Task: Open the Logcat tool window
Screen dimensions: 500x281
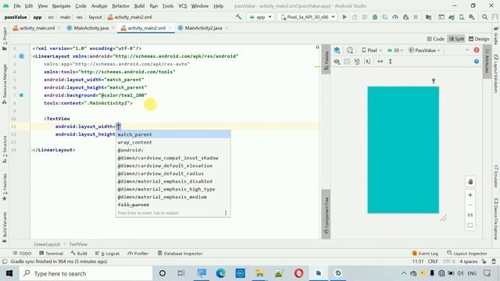Action: [x=108, y=253]
